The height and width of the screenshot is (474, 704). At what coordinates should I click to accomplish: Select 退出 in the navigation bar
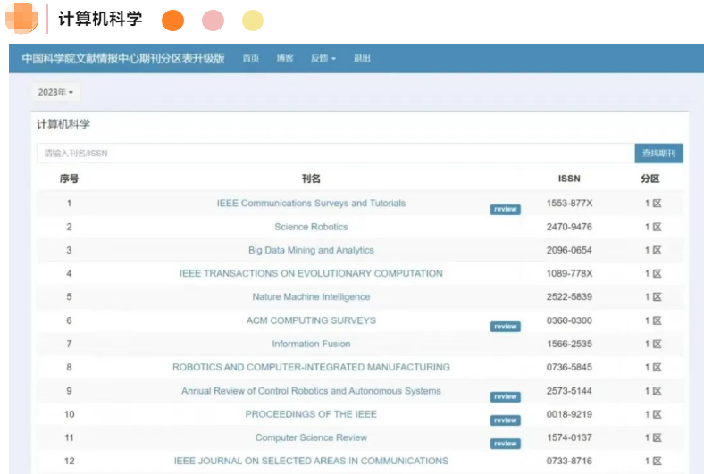[x=362, y=58]
